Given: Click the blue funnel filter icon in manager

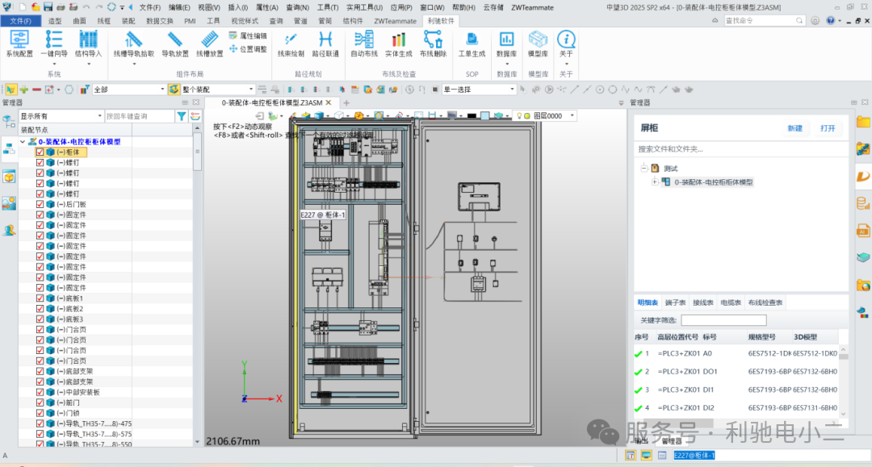Looking at the screenshot, I should coord(182,116).
